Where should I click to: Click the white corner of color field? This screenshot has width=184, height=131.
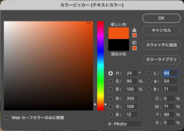click(x=5, y=22)
